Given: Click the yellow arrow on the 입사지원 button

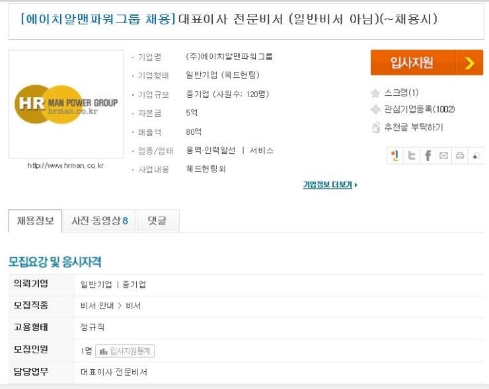Looking at the screenshot, I should point(470,63).
